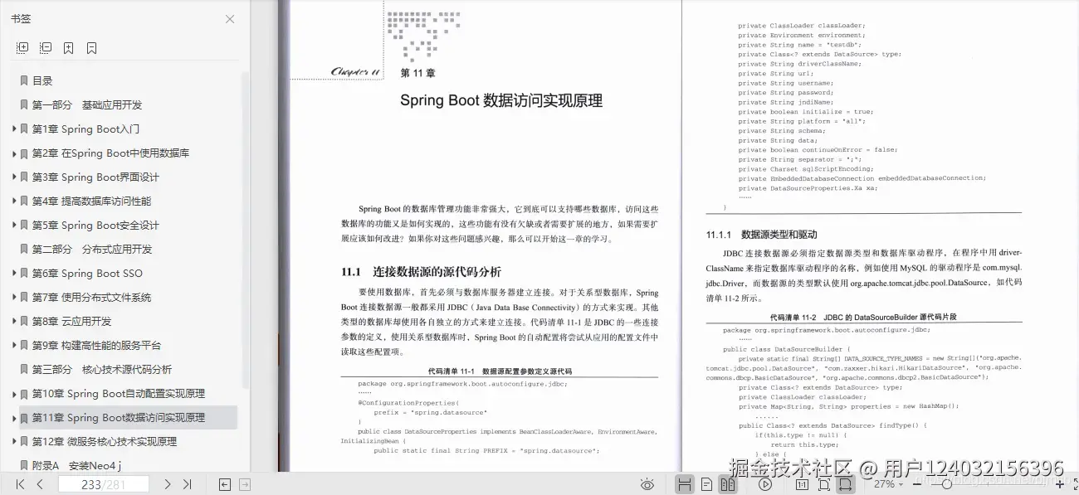Open bookmark 第三部分 核心技术源代码分析

tap(102, 369)
